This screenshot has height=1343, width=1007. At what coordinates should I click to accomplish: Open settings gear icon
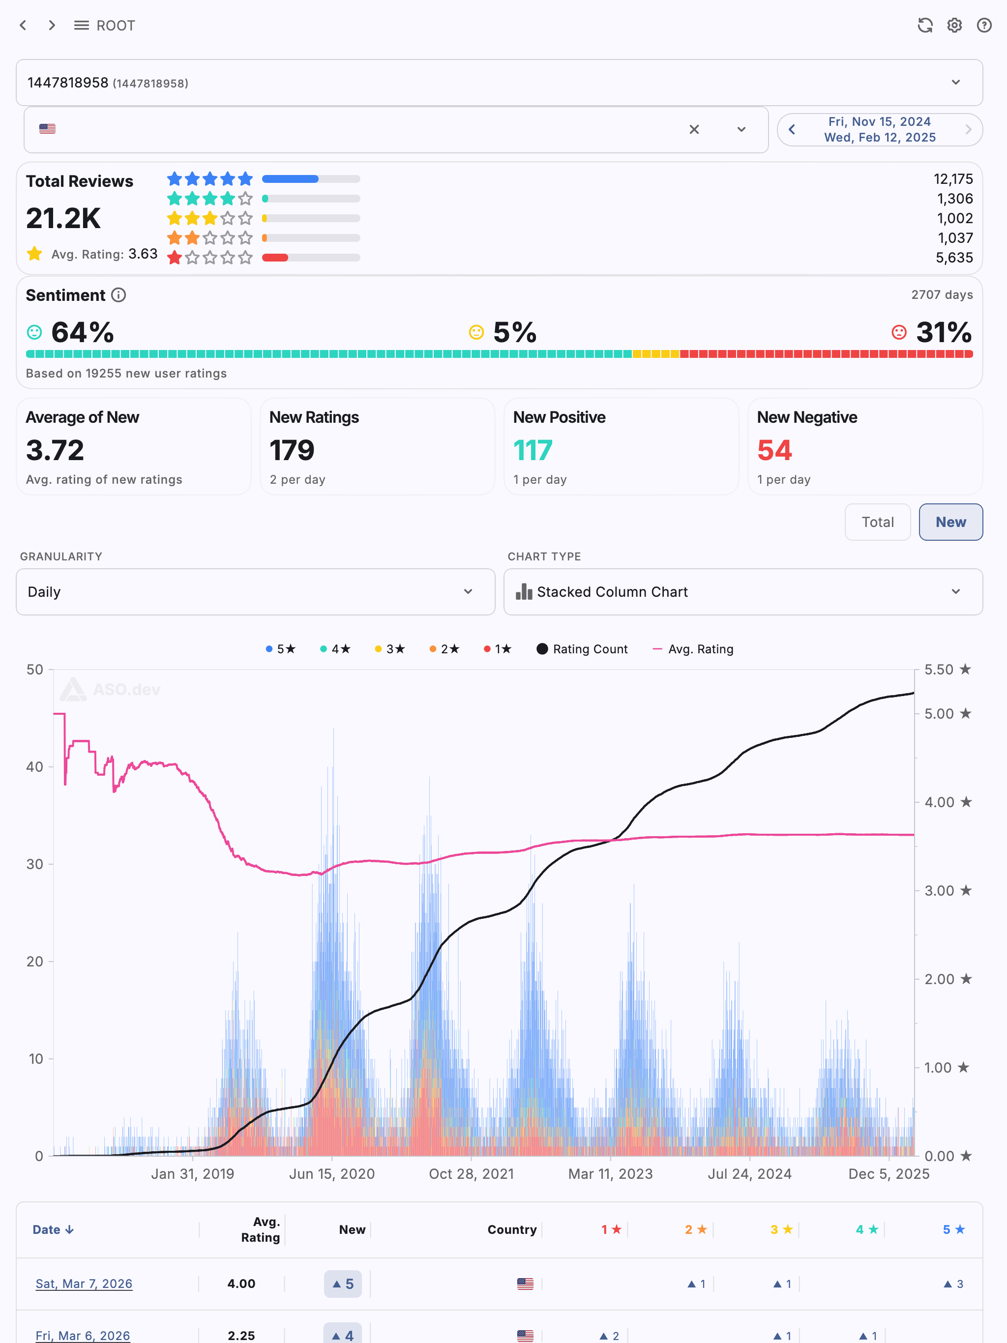click(x=954, y=25)
